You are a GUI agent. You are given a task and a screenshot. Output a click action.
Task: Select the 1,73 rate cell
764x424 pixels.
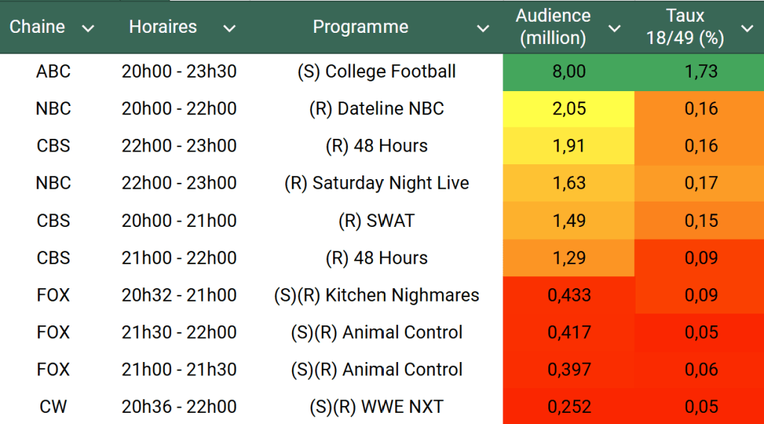pyautogui.click(x=701, y=72)
